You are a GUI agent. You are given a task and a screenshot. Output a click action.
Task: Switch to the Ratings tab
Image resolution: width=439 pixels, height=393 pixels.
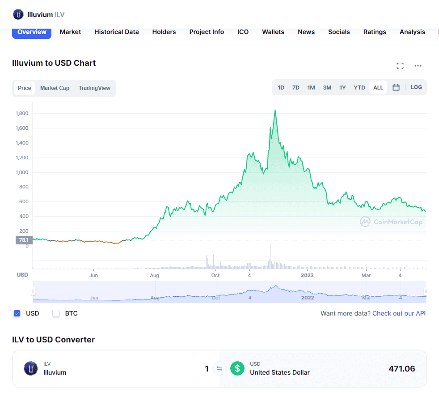[x=375, y=32]
